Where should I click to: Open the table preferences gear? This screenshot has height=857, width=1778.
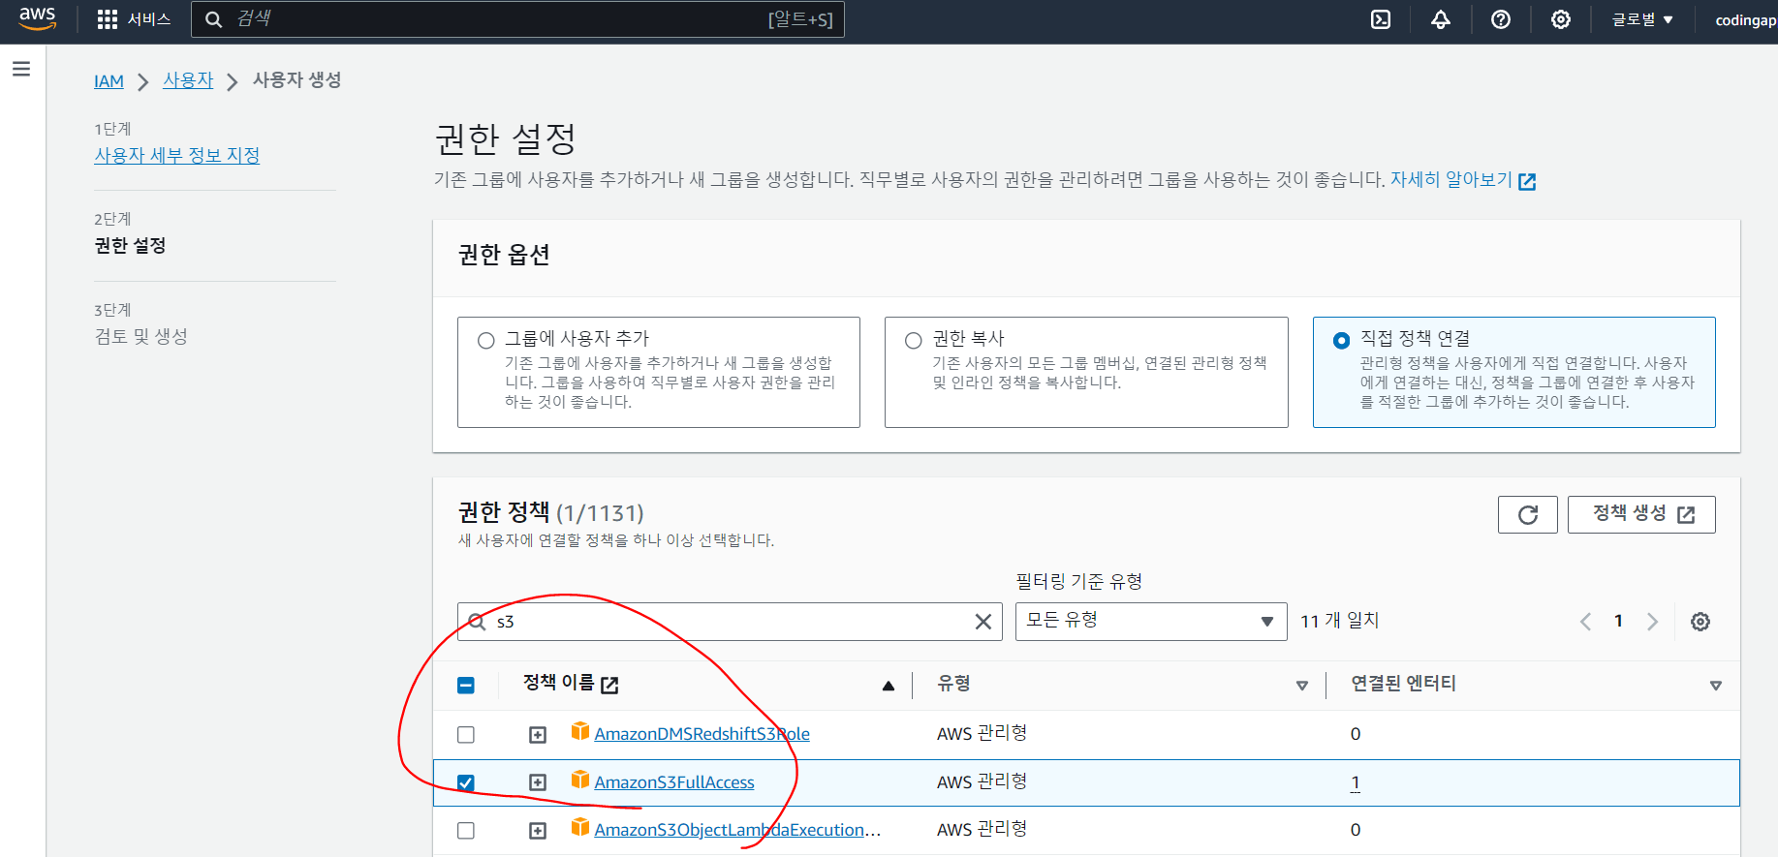(x=1700, y=622)
